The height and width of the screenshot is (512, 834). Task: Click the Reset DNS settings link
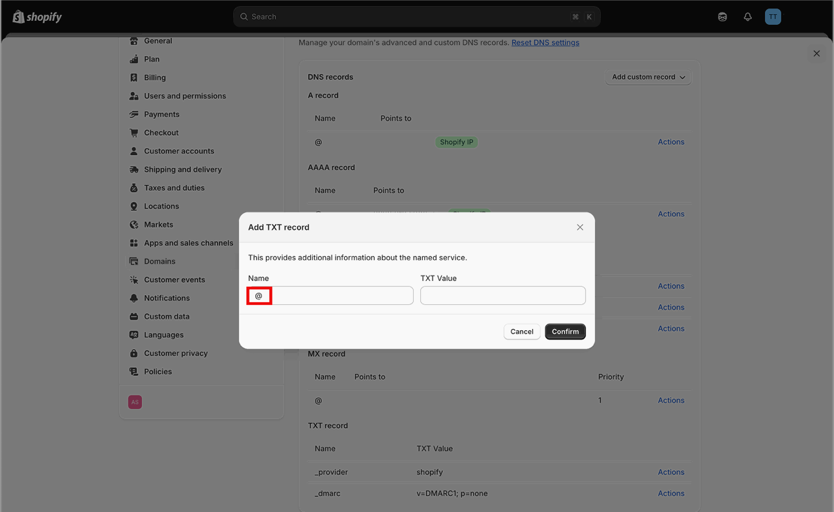tap(545, 42)
